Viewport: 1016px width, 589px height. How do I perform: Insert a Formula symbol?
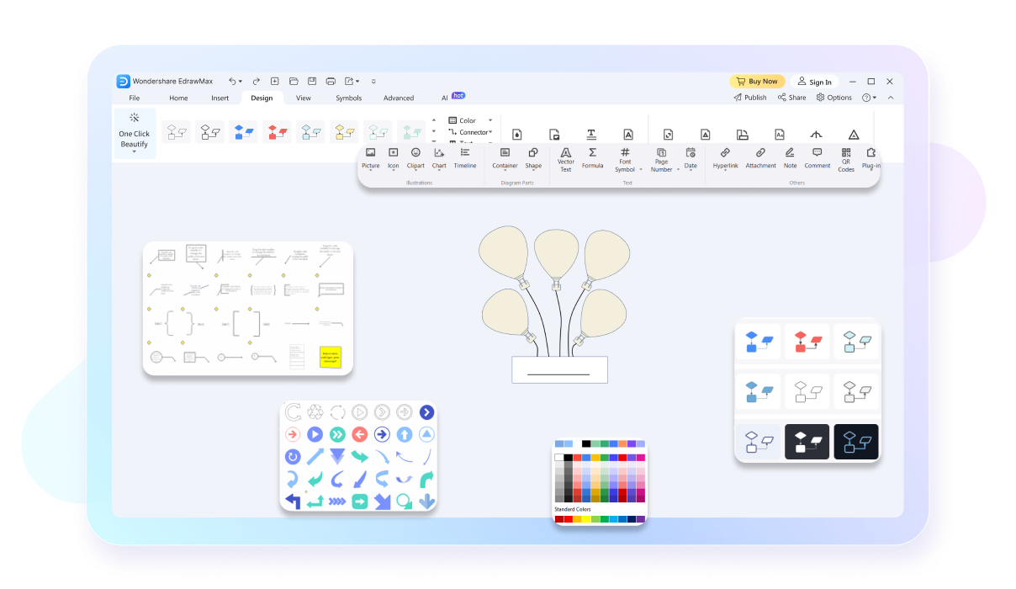592,158
